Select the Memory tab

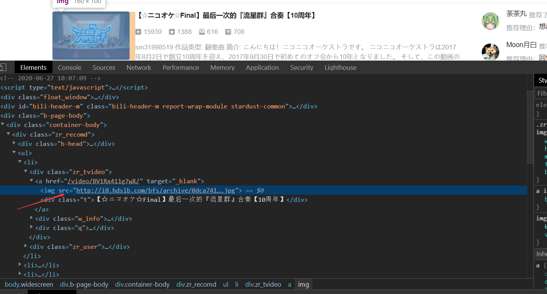click(222, 68)
